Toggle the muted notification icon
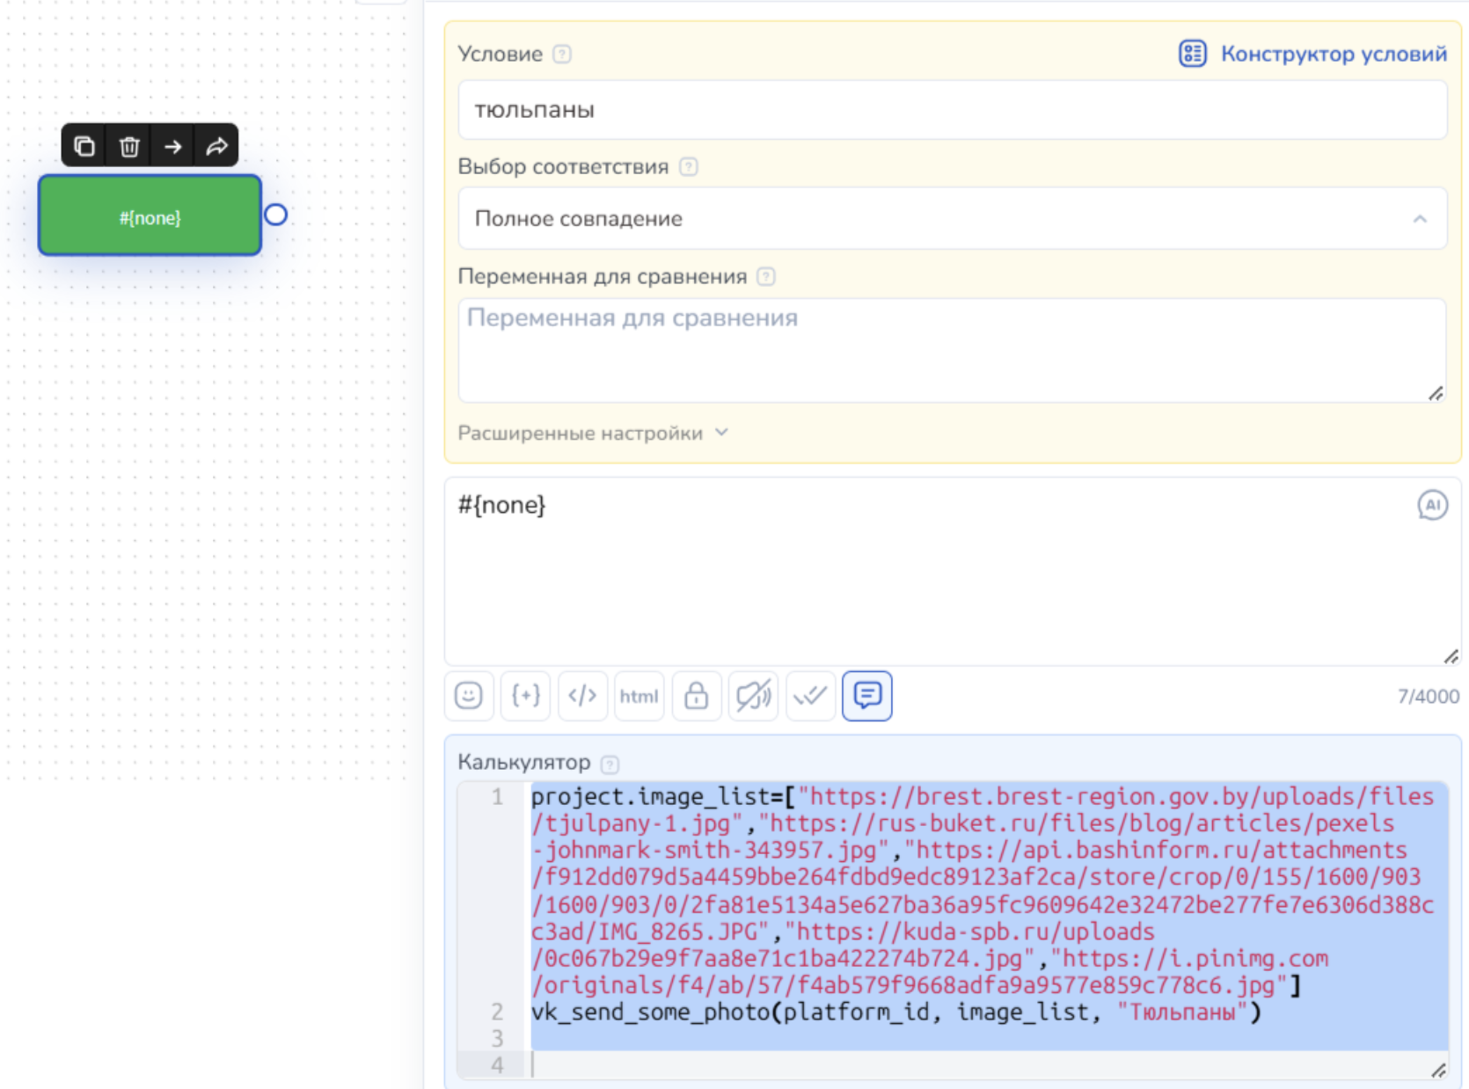Viewport: 1469px width, 1089px height. pyautogui.click(x=753, y=696)
